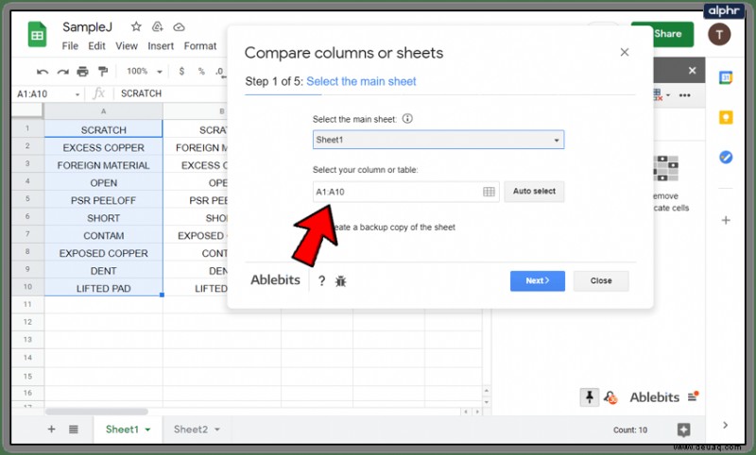Click the Close button in dialog

point(601,280)
